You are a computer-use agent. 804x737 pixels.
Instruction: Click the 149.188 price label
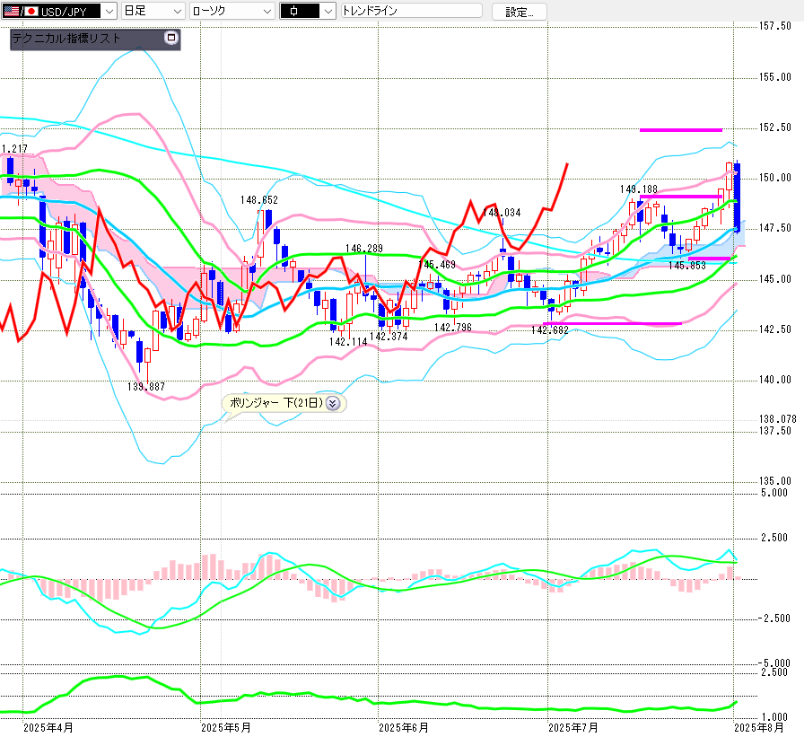(638, 189)
